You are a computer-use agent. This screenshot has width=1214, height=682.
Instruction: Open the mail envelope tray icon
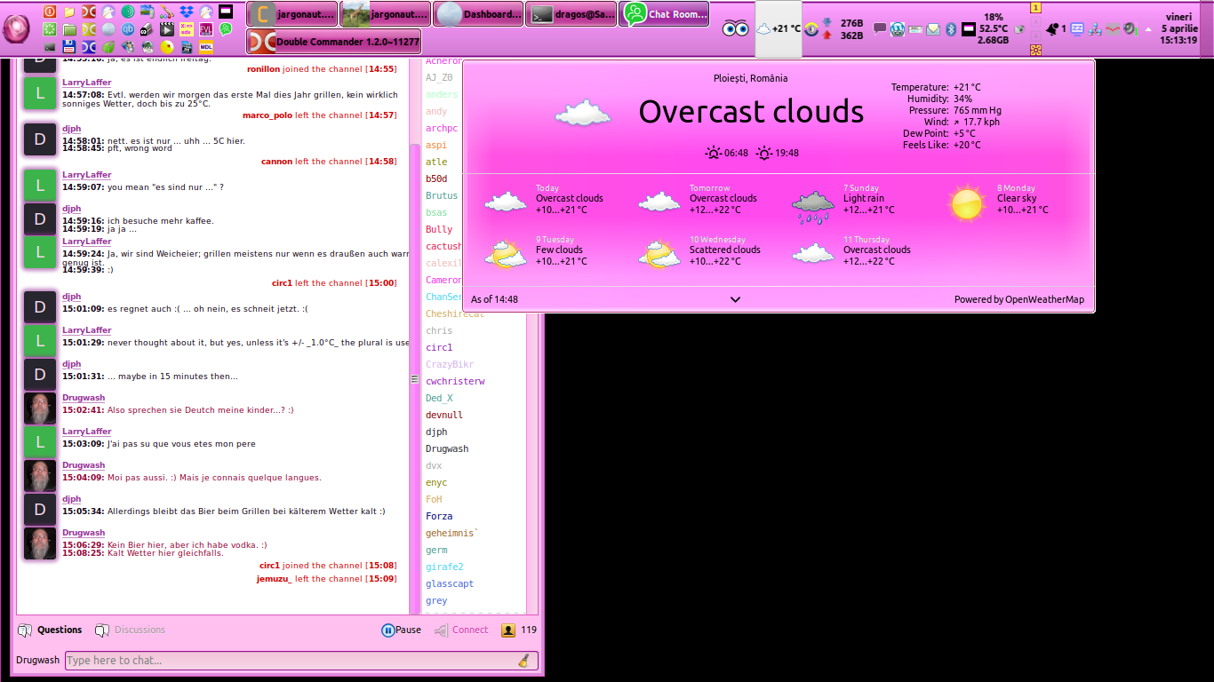click(x=933, y=29)
